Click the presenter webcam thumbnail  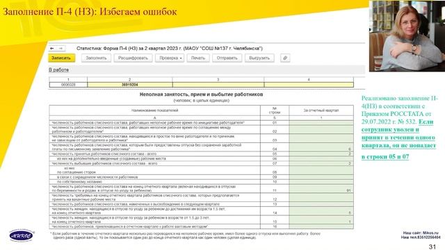pos(407,35)
